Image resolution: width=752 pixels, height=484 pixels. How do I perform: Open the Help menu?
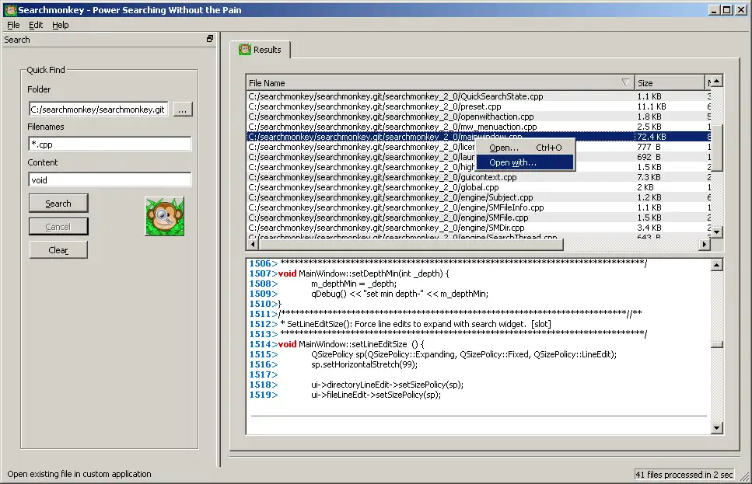pos(61,25)
